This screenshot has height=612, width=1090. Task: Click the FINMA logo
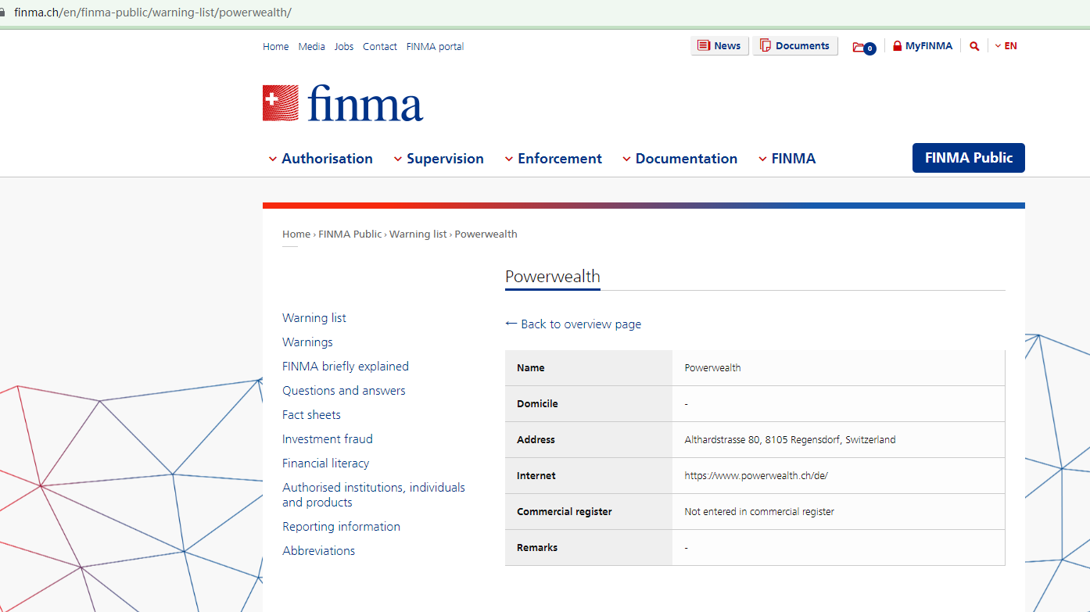point(342,103)
